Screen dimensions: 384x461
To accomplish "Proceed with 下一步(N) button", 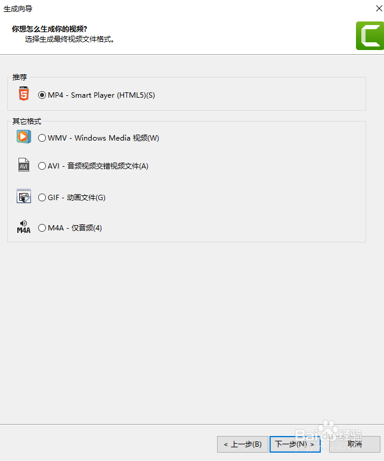I will click(x=295, y=444).
